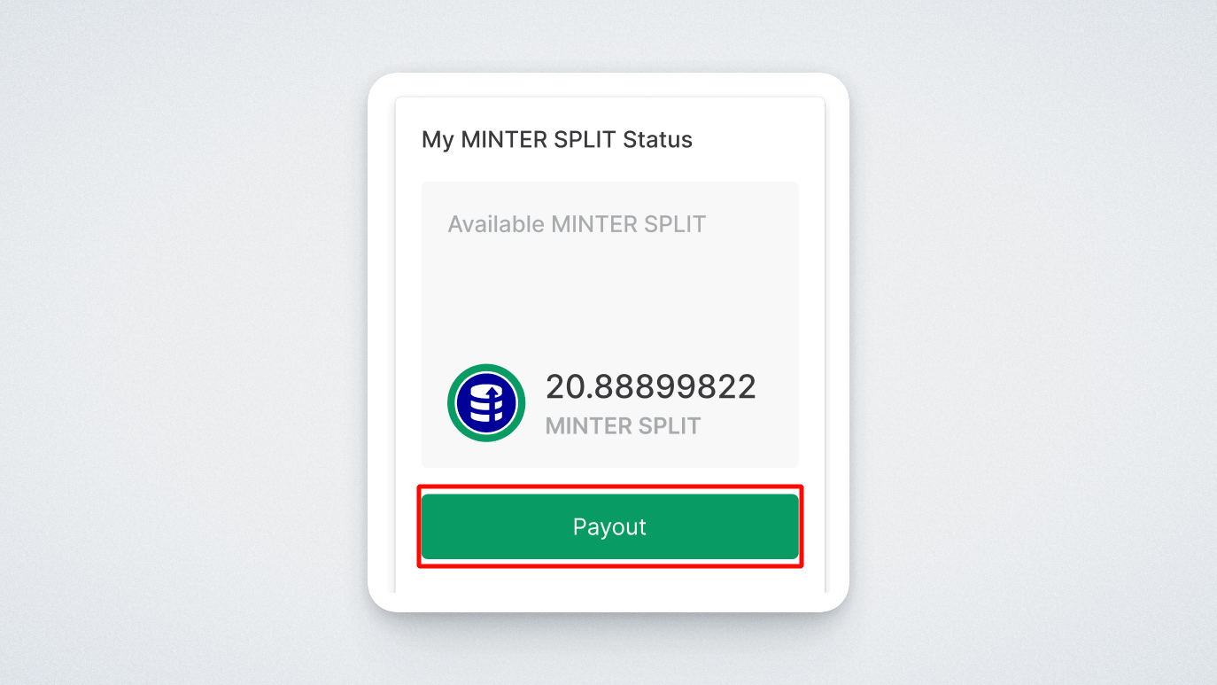The width and height of the screenshot is (1217, 685).
Task: Click the word Available in the gray label
Action: click(496, 224)
